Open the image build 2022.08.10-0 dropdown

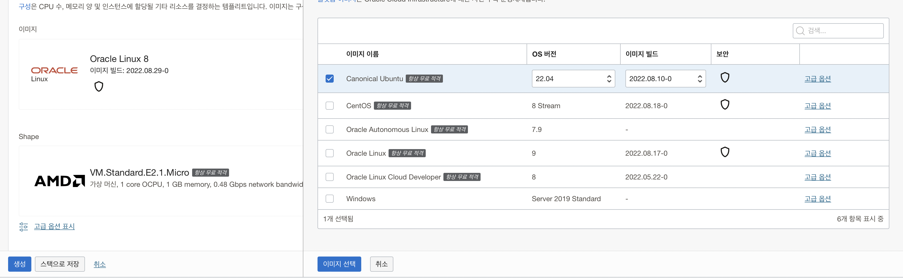665,79
